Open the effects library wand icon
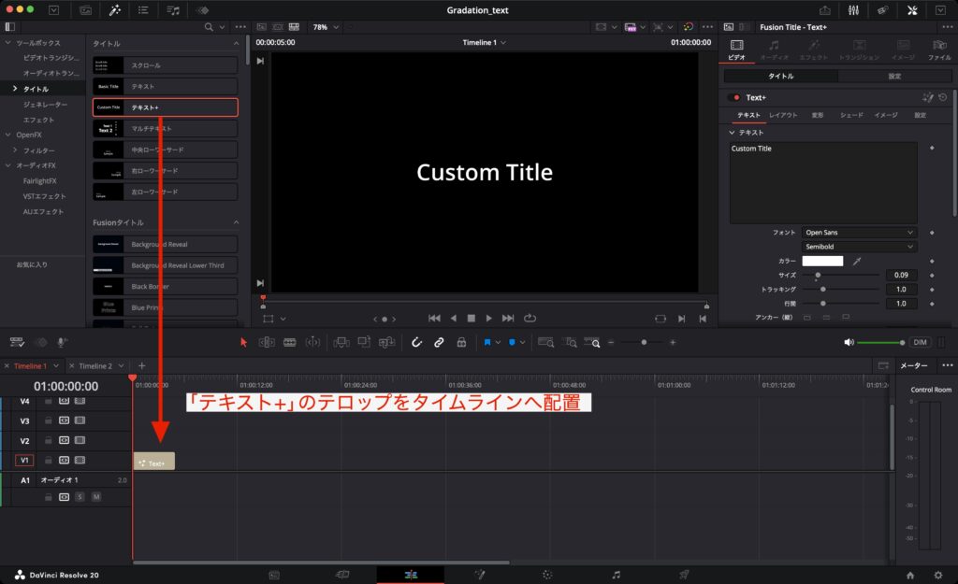 114,10
